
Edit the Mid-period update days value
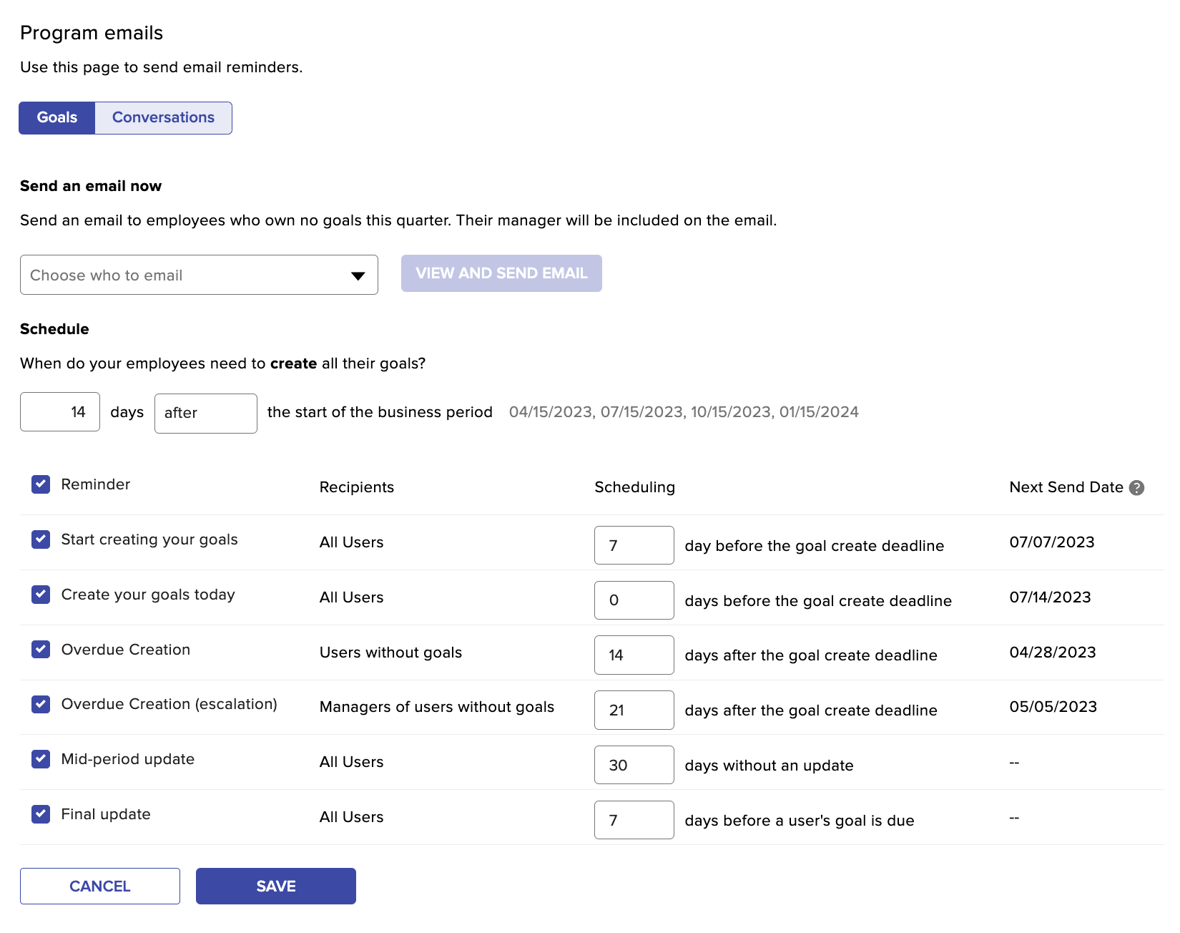point(634,765)
